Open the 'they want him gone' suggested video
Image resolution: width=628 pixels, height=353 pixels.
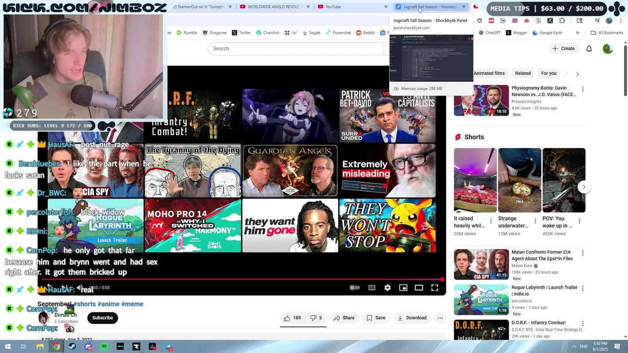[x=290, y=225]
